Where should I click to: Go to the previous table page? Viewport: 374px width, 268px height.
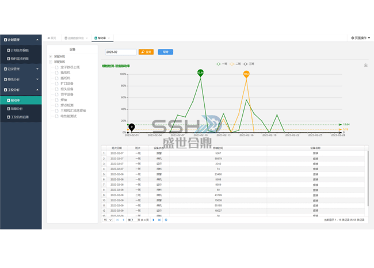click(123, 220)
